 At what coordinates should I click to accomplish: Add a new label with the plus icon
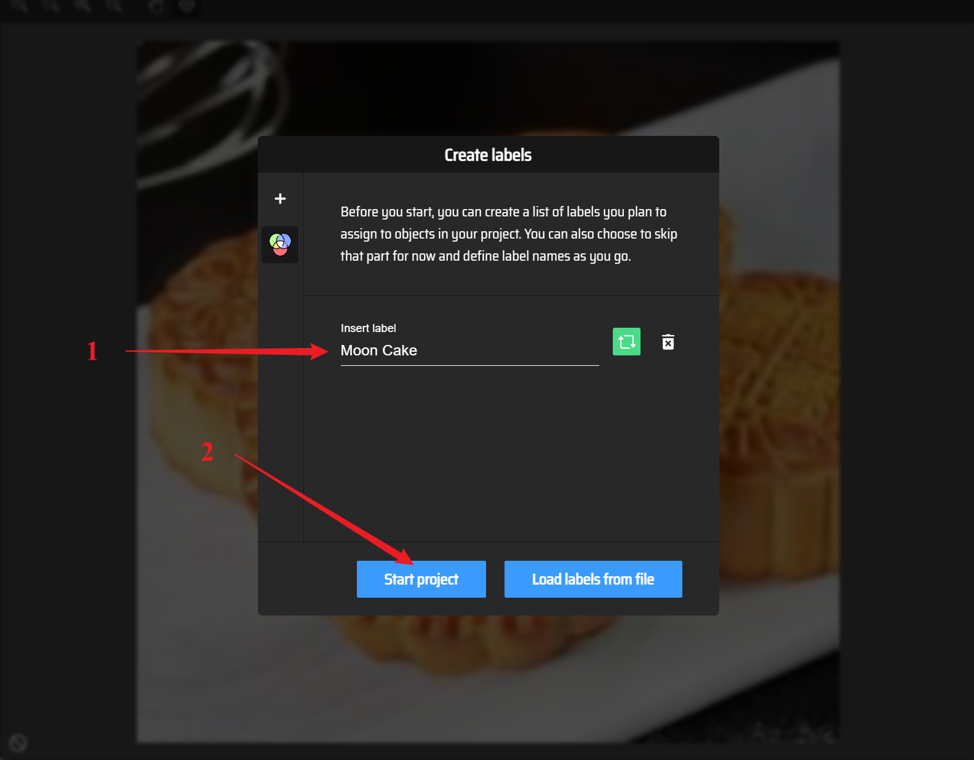[x=280, y=199]
